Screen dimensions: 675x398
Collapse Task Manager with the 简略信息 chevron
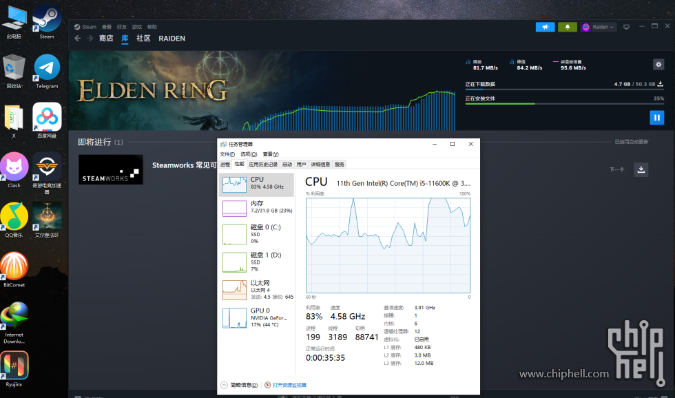point(224,385)
